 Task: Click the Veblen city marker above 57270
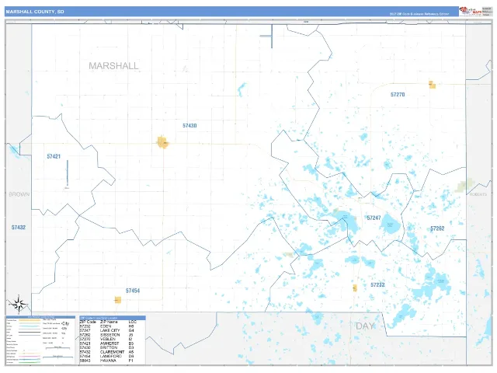point(432,85)
